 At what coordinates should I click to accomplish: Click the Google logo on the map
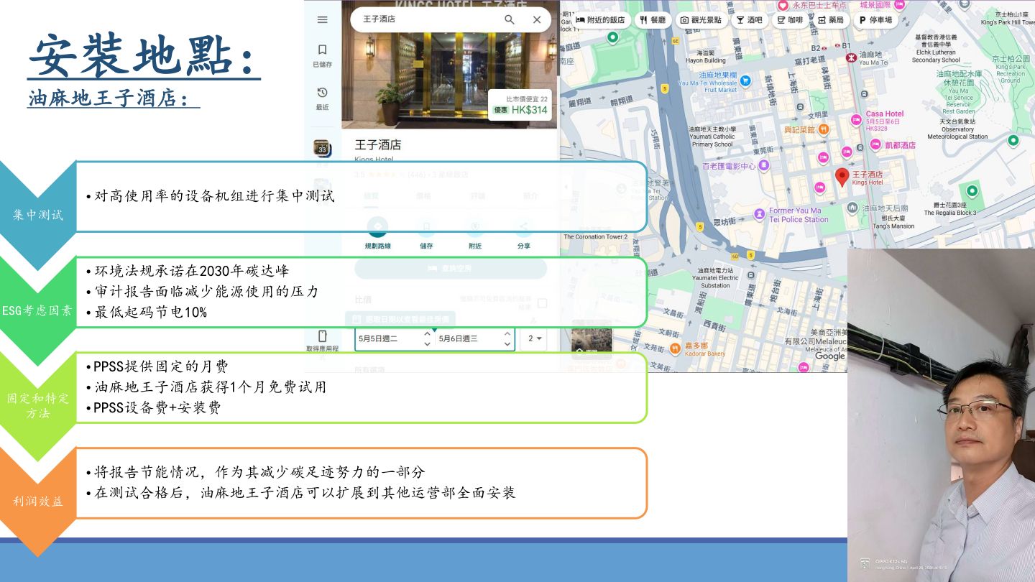pos(829,356)
